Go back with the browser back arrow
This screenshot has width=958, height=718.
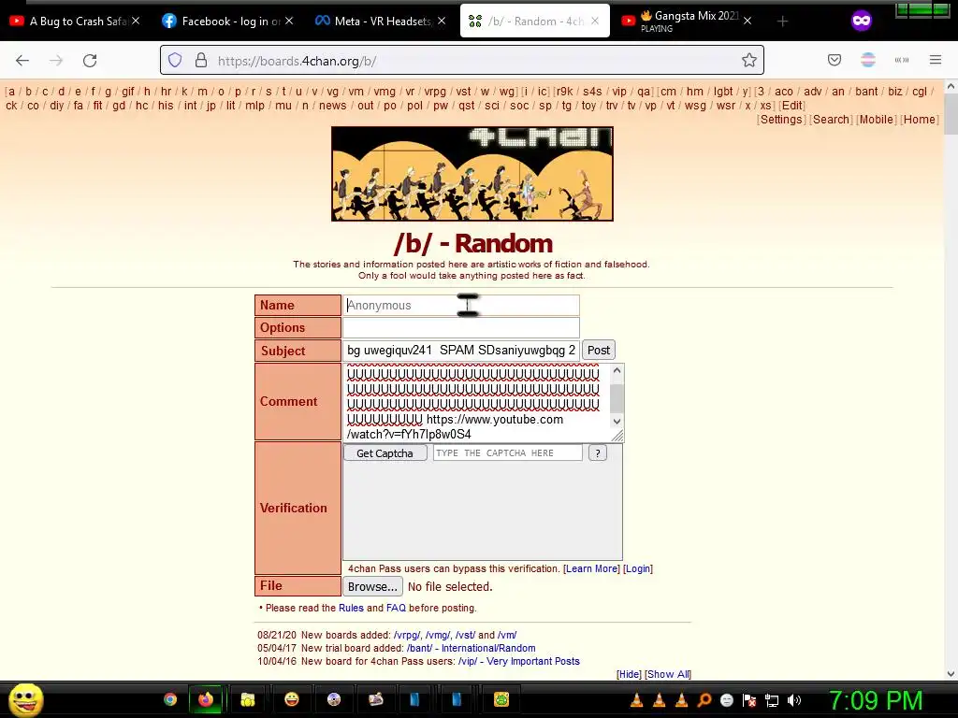coord(22,61)
